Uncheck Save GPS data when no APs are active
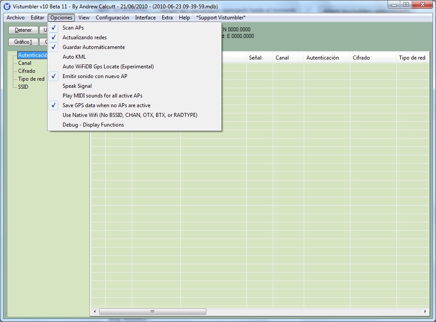Viewport: 436px width, 322px height. point(135,105)
